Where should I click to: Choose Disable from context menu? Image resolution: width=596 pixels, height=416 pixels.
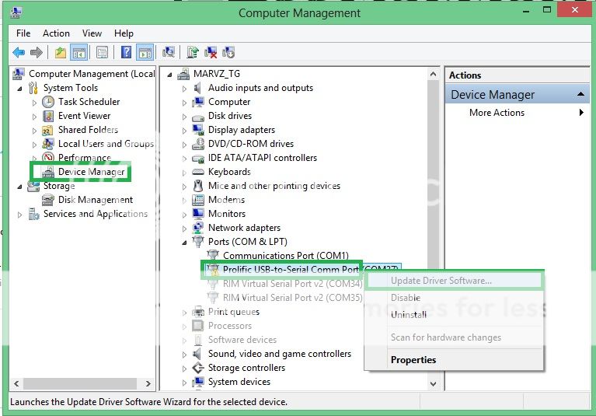[454, 298]
